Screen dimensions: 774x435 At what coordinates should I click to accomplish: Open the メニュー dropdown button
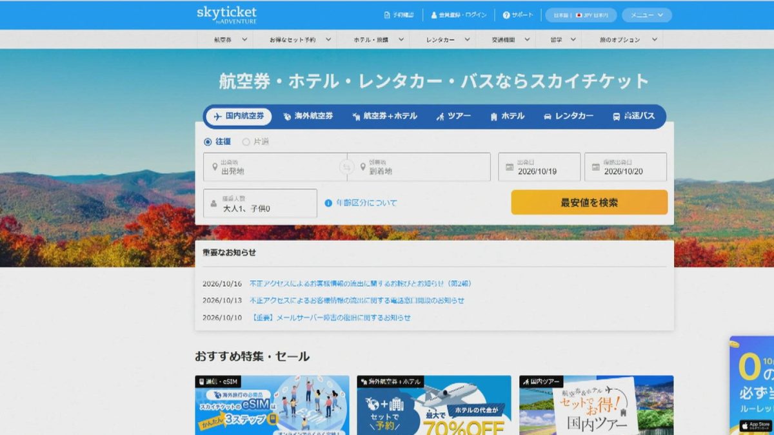tap(647, 15)
